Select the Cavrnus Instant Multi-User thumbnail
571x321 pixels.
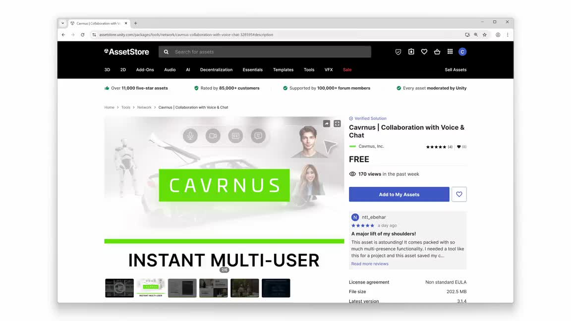coord(151,288)
